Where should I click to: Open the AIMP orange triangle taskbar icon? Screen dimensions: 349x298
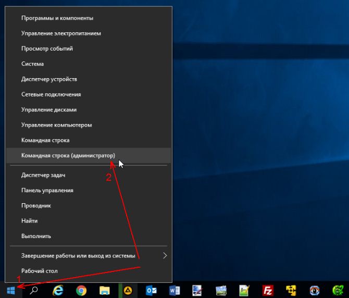(128, 290)
